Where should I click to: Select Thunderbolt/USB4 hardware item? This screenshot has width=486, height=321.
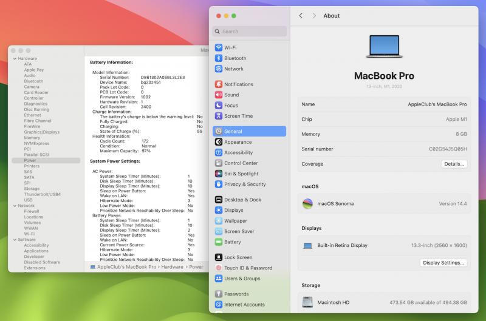(x=42, y=194)
